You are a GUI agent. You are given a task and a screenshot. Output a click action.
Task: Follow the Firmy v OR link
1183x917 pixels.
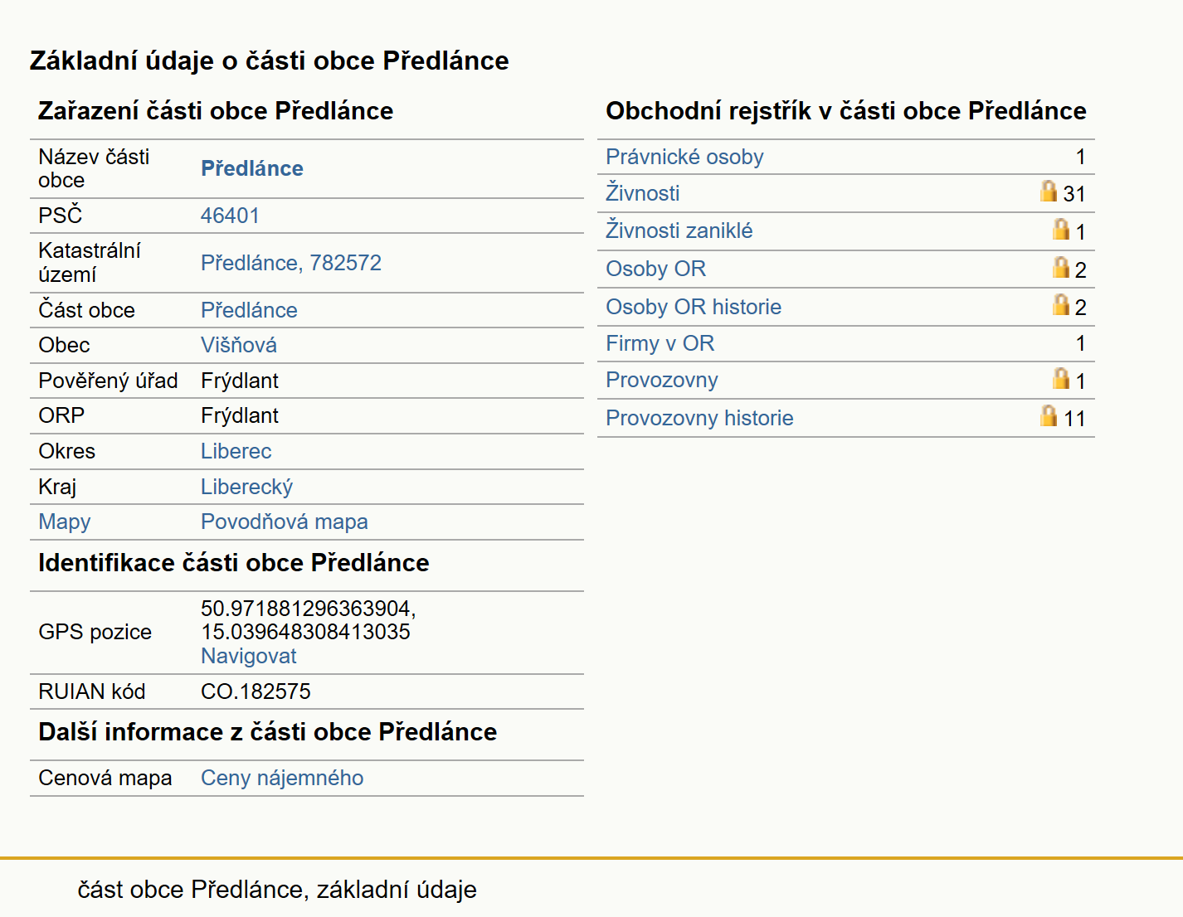pos(660,343)
